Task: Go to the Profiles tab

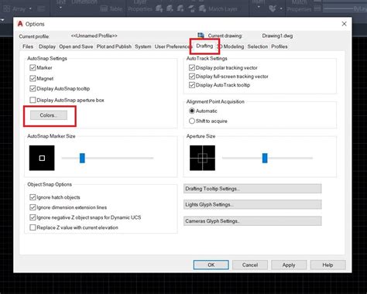Action: click(x=280, y=46)
